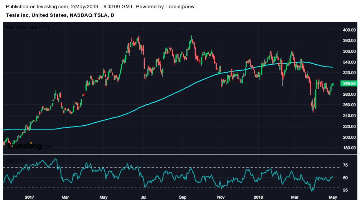Click the first May label on time axis
Screen dimensions: 360x202
point(103,197)
